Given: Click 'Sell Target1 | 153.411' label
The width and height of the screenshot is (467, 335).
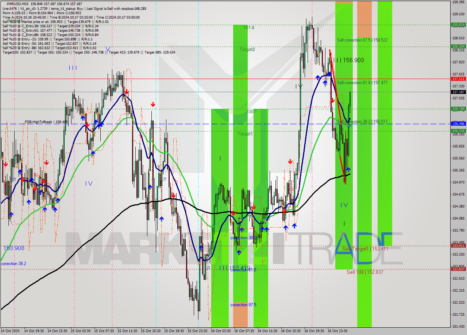Looking at the screenshot, I should point(365,249).
